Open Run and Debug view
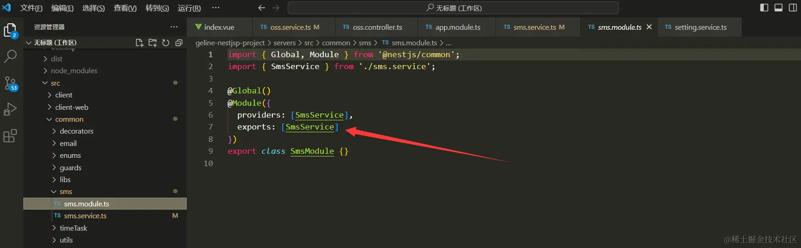Viewport: 801px width, 248px height. point(10,109)
